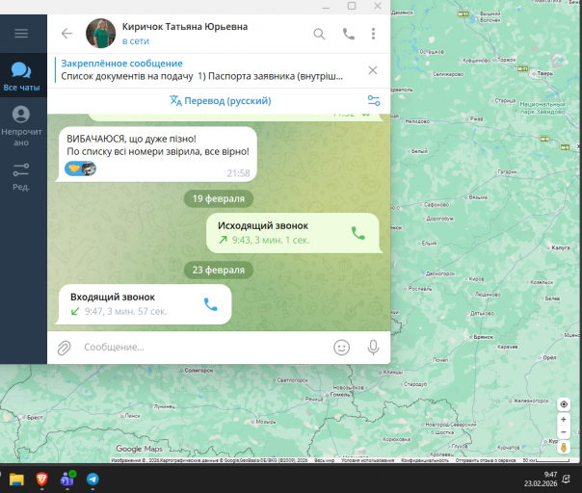Click Перевод (русский) translate button
This screenshot has height=493, width=582.
(220, 100)
